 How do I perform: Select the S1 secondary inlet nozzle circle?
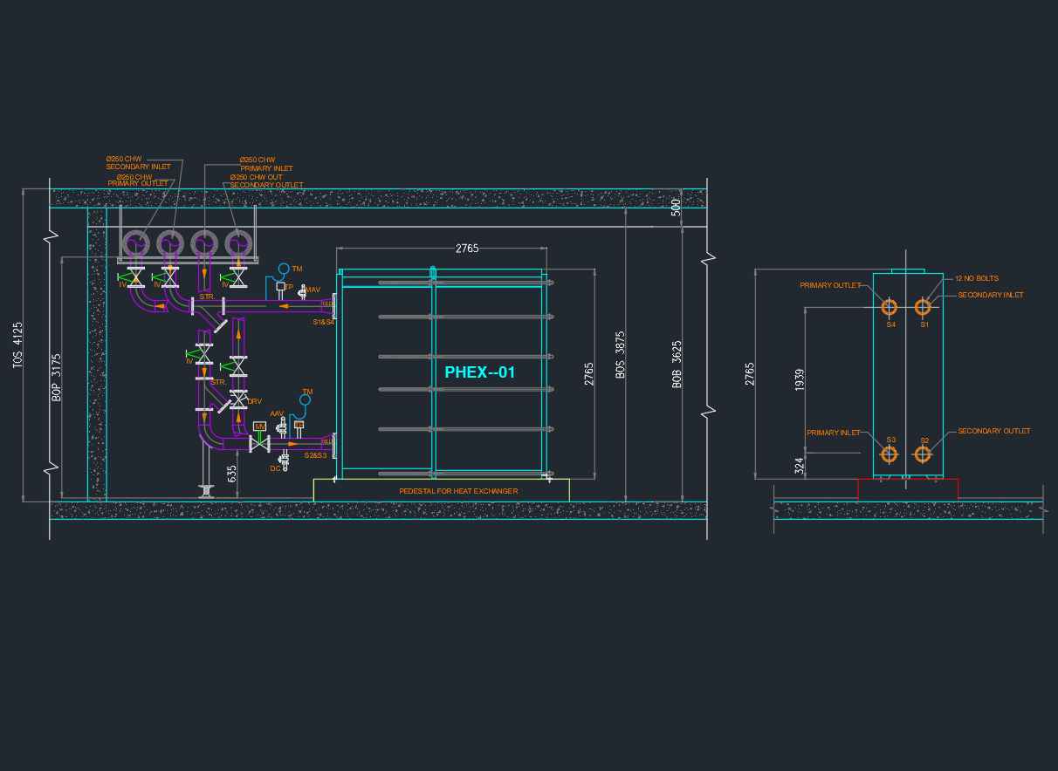click(x=923, y=307)
